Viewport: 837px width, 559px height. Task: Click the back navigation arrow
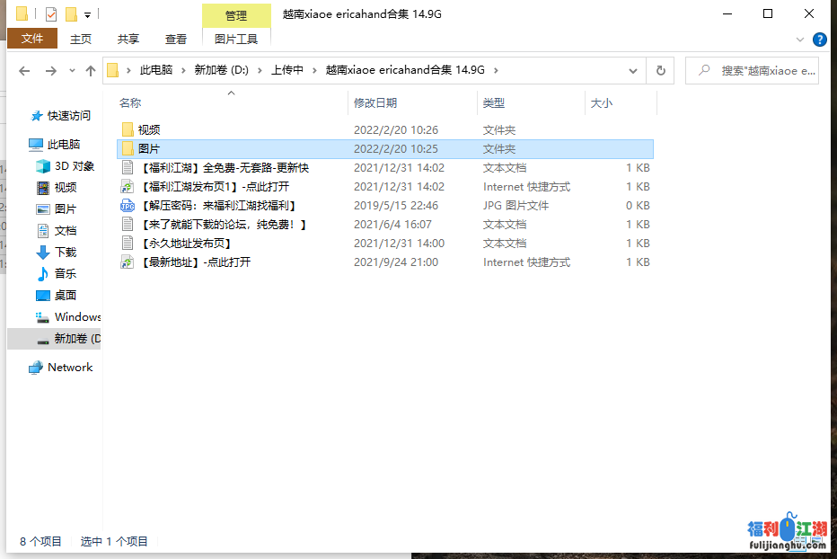coord(24,71)
